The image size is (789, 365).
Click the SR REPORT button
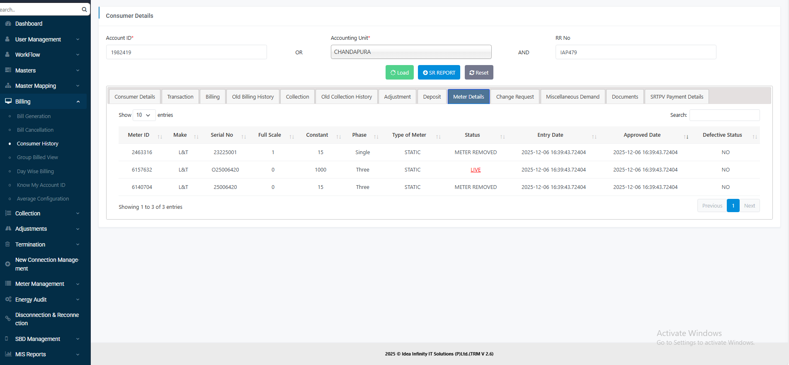point(439,73)
